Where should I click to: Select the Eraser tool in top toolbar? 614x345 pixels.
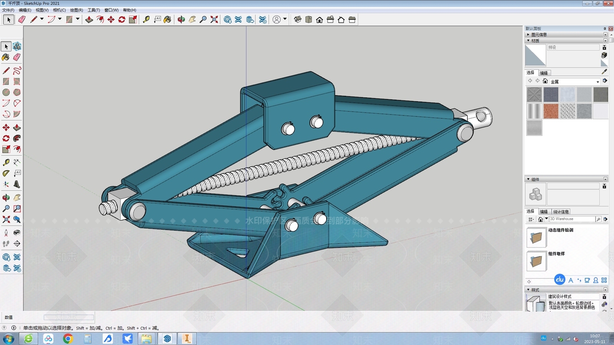[22, 20]
